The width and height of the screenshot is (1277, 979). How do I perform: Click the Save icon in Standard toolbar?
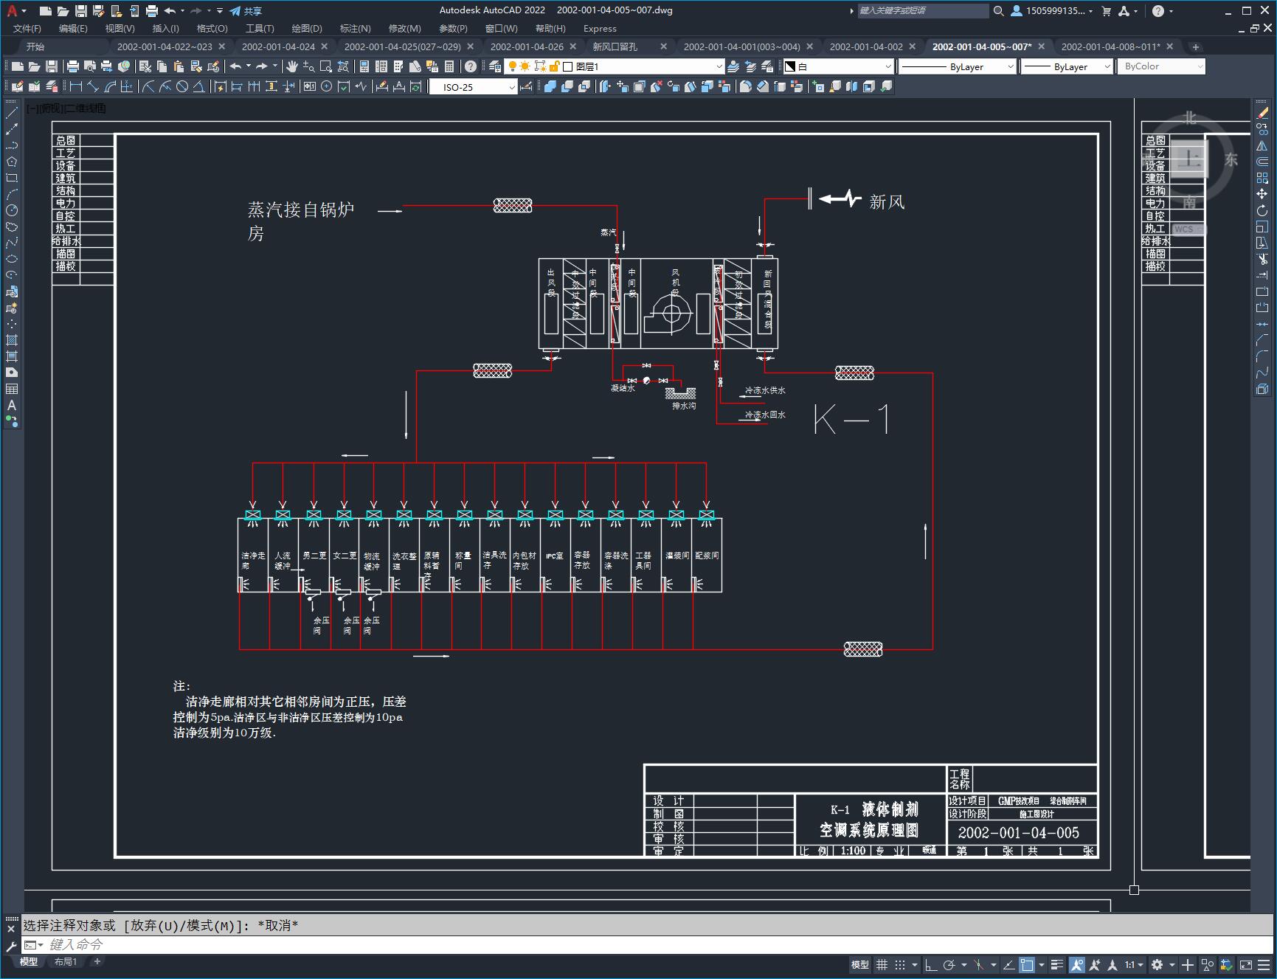tap(51, 66)
